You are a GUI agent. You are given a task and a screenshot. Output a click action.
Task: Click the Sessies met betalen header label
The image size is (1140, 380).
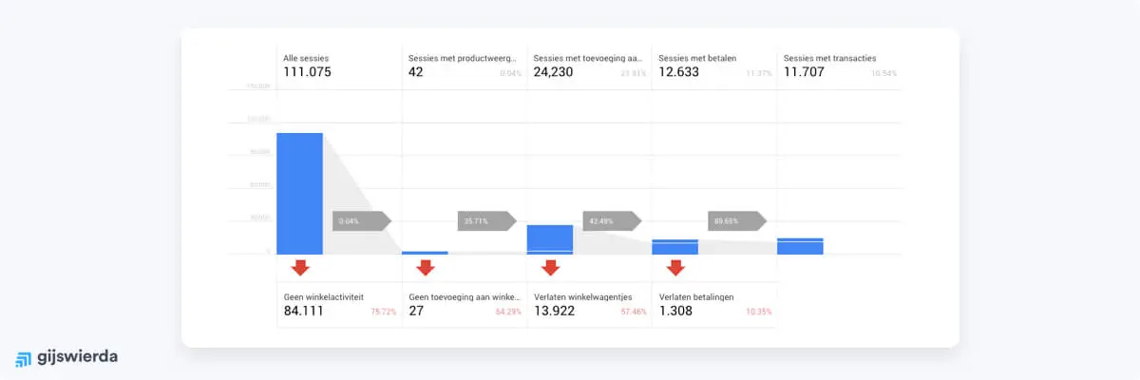[697, 59]
